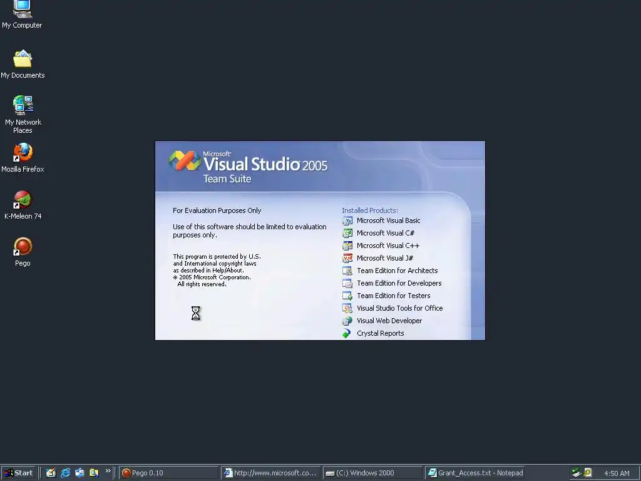641x481 pixels.
Task: Click the Microsoft Visual Basic product icon
Action: tap(347, 221)
